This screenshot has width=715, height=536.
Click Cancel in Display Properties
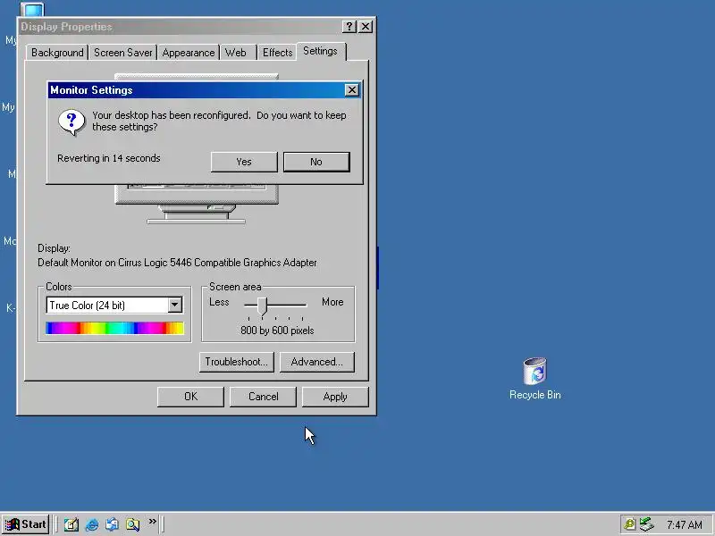point(263,397)
